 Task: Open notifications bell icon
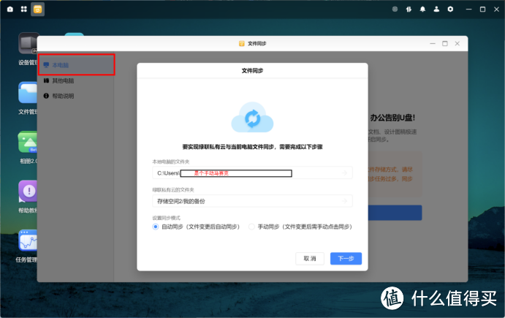[x=422, y=9]
